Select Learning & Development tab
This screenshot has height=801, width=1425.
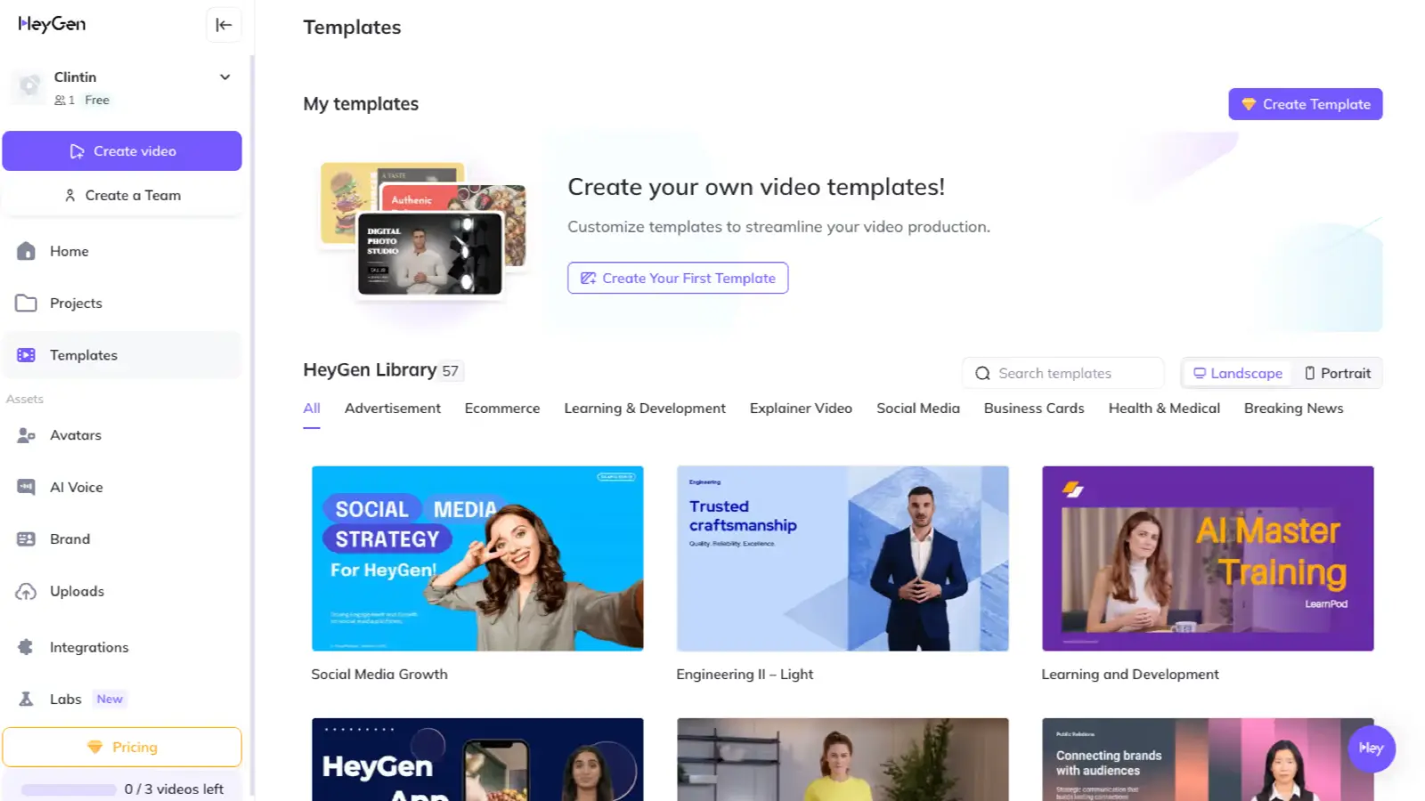pos(645,409)
